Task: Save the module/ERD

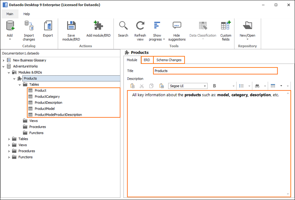Action: pyautogui.click(x=71, y=27)
